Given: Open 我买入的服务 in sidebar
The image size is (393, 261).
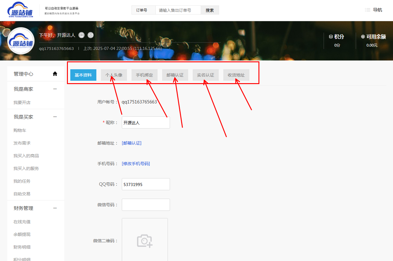Looking at the screenshot, I should click(x=26, y=168).
